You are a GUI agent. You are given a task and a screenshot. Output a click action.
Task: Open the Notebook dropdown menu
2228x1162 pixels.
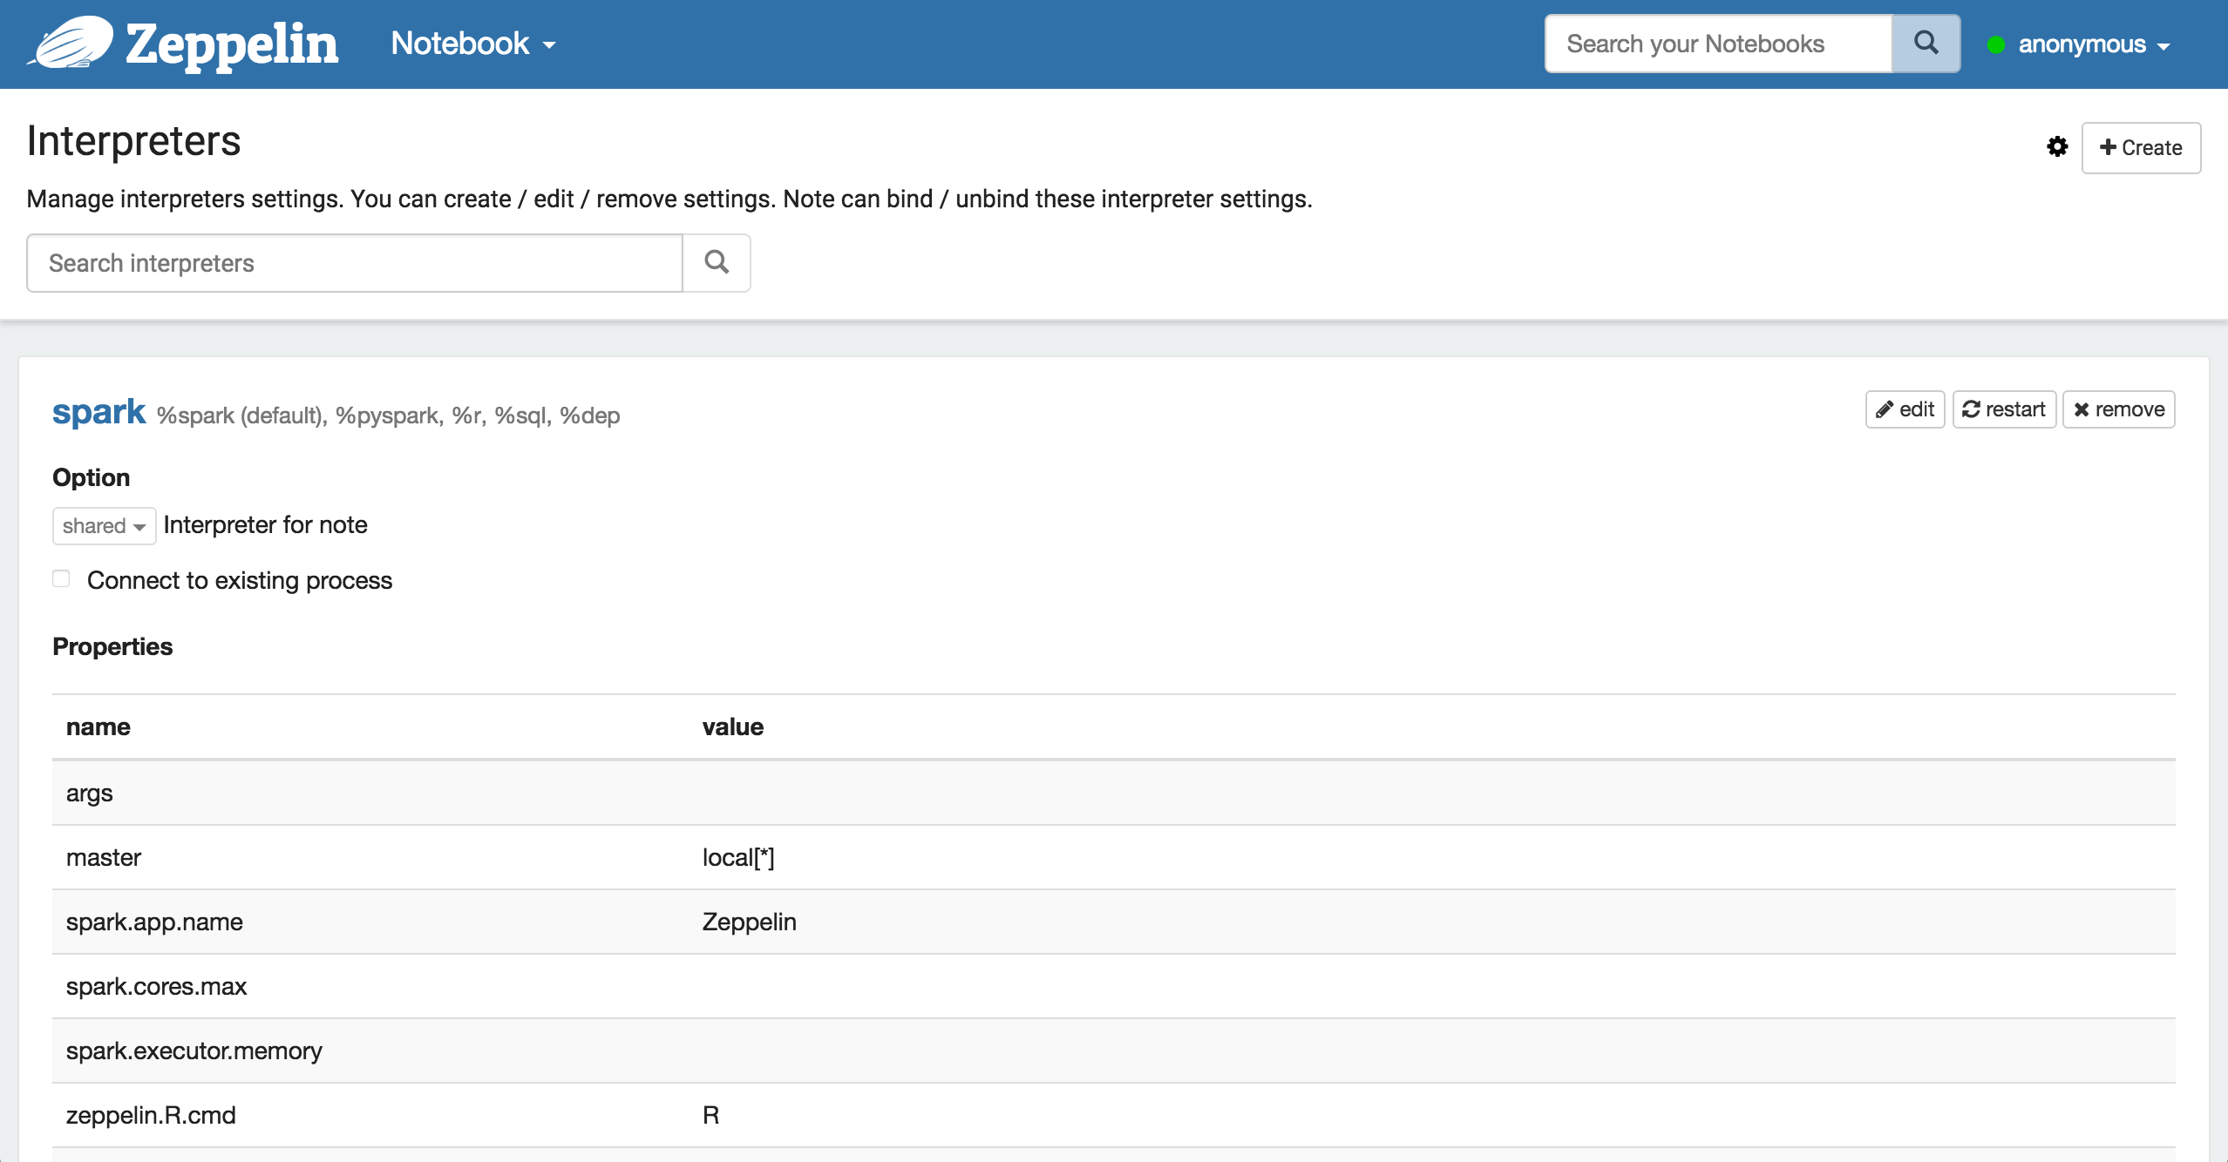point(473,44)
